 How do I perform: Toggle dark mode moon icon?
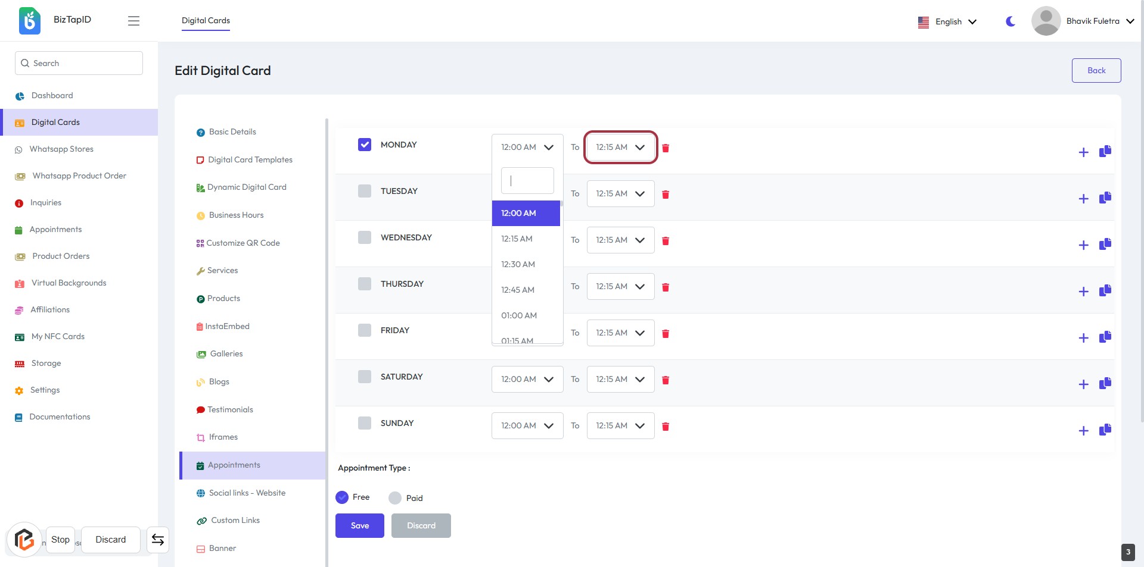tap(1010, 21)
